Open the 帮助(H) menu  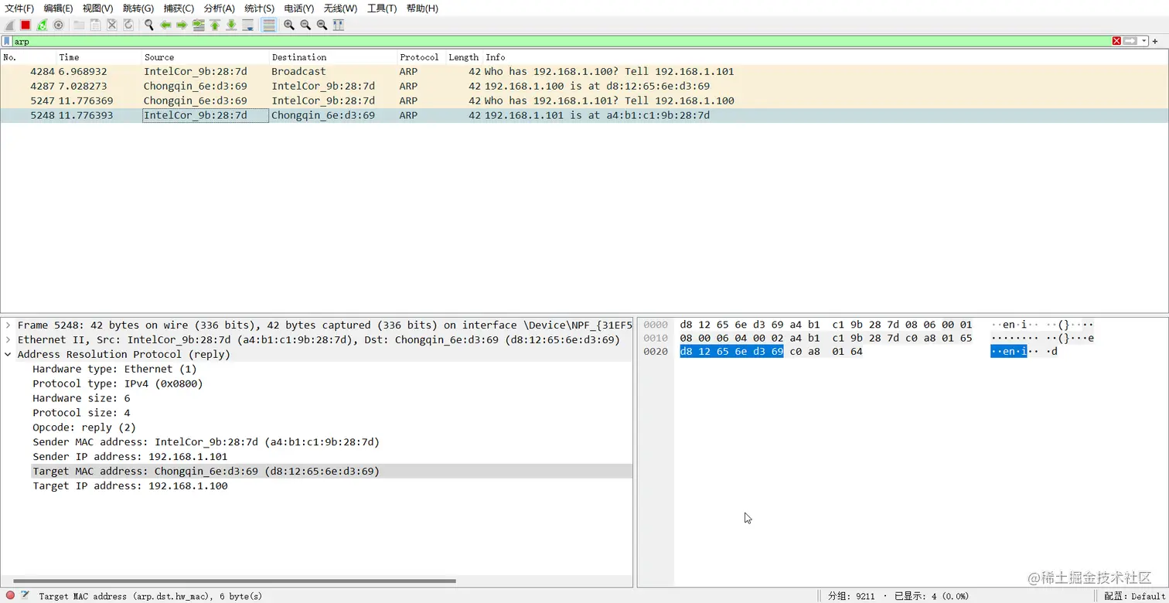coord(422,8)
